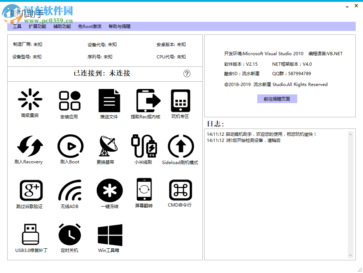Click the NET框架版本：V4.0 text

coord(292,64)
